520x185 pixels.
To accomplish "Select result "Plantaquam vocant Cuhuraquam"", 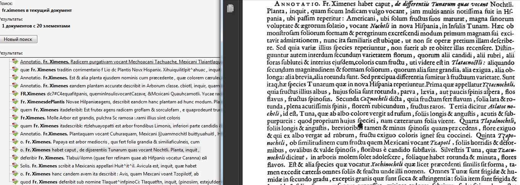I will (114, 134).
